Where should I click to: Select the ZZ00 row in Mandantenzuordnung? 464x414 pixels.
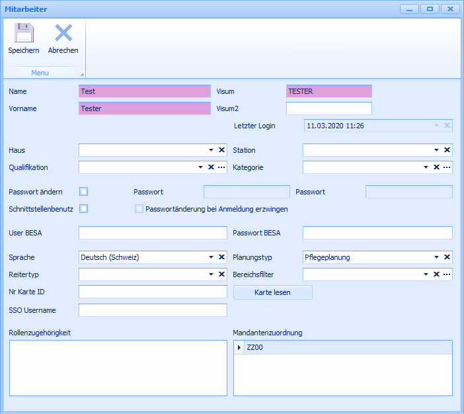[x=254, y=347]
